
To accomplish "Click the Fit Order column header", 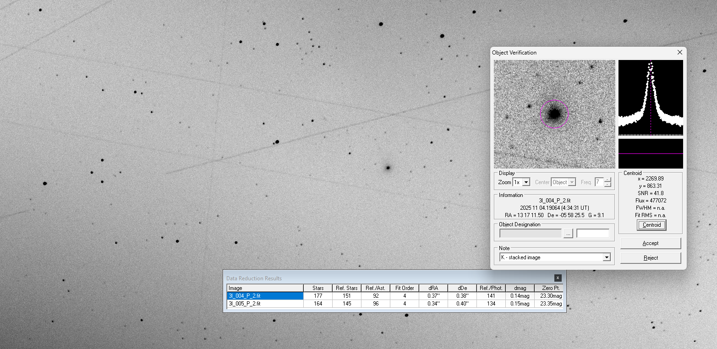I will (404, 288).
